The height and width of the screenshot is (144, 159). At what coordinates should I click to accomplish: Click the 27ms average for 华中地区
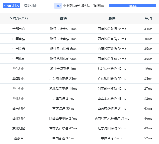tap(148, 89)
